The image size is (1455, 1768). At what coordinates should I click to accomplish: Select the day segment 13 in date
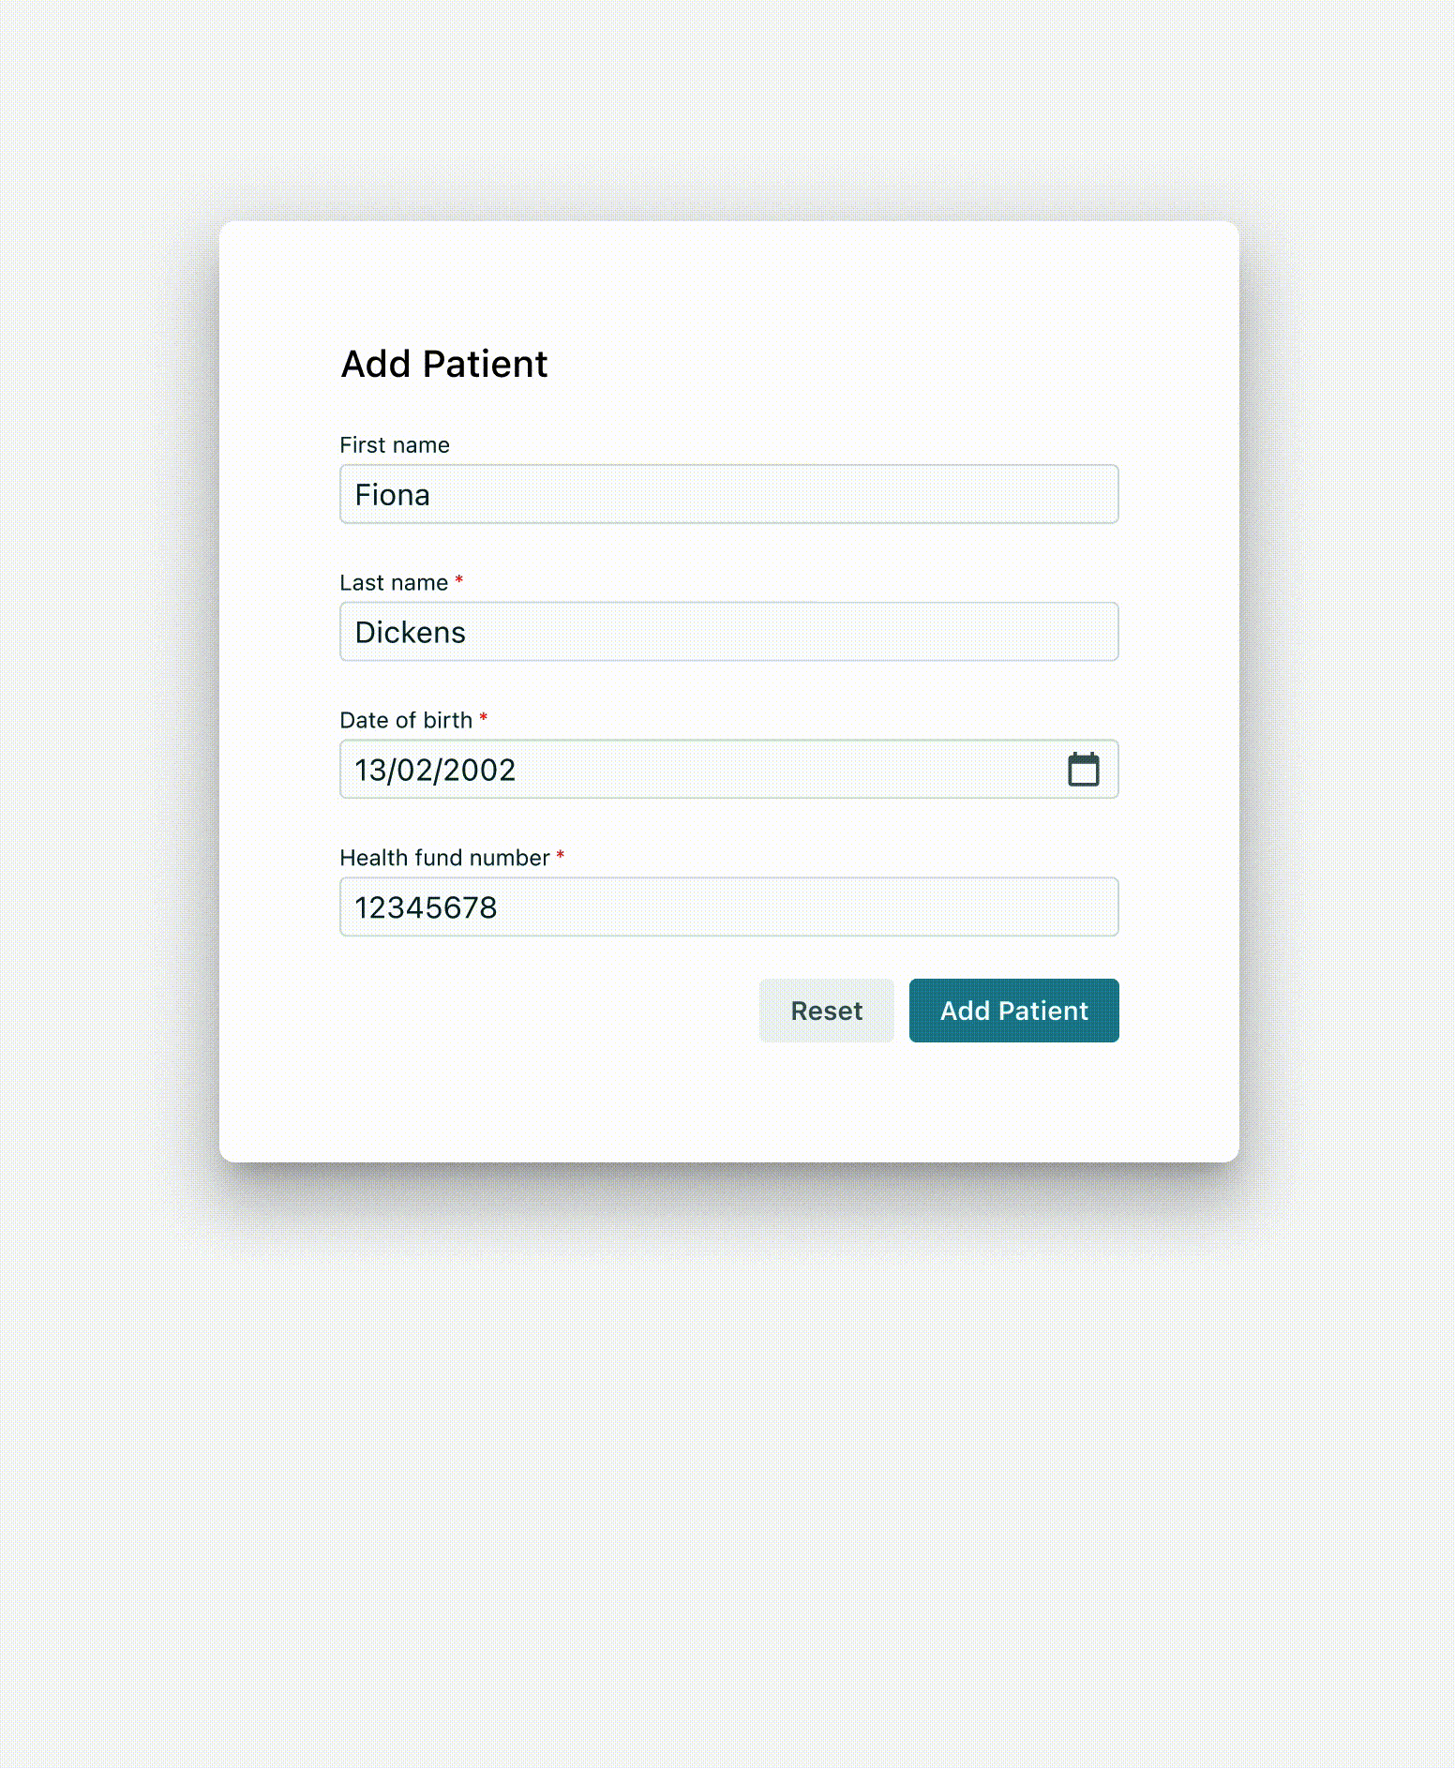tap(370, 770)
